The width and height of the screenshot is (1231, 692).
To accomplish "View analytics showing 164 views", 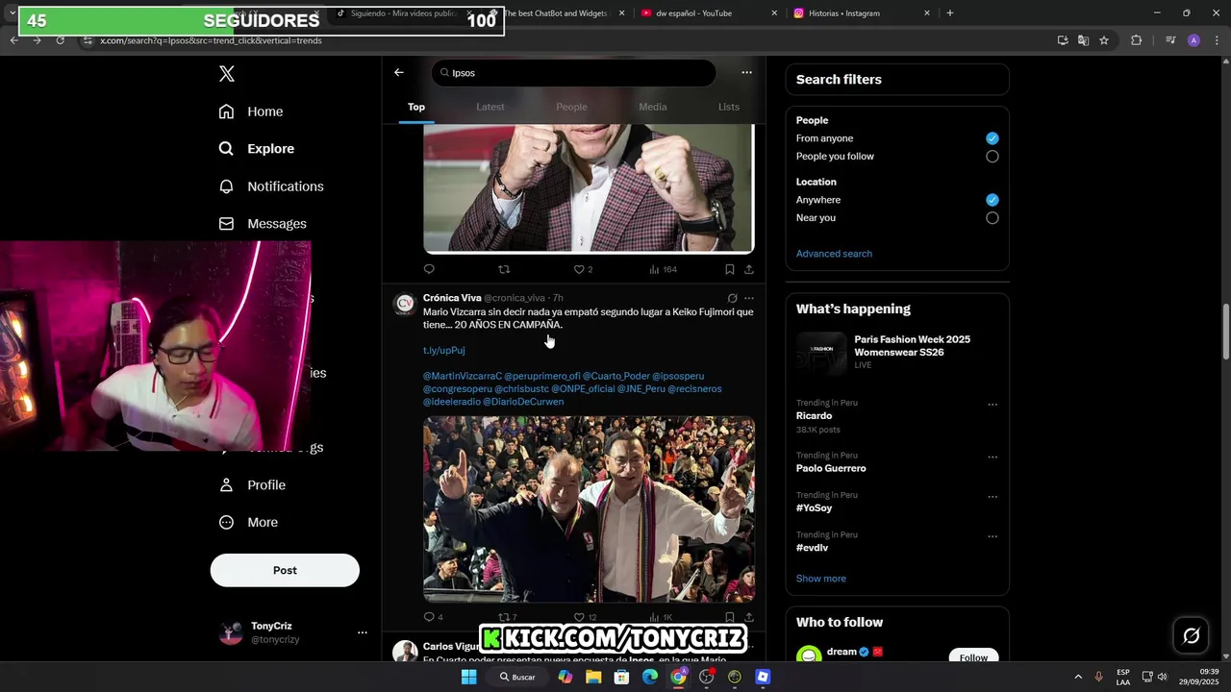I will click(663, 269).
